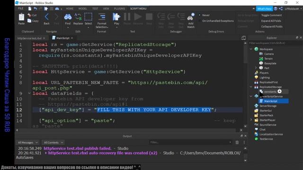Viewport: 303px width, 170px height.
Task: Select Lighting service in Explorer
Action: coord(265,77)
